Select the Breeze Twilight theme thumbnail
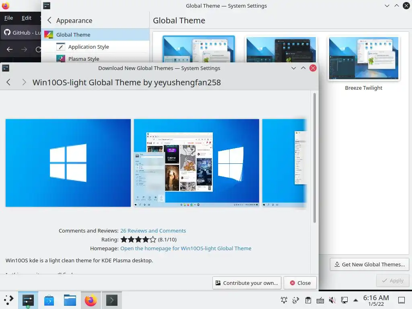Image resolution: width=412 pixels, height=309 pixels. tap(364, 58)
